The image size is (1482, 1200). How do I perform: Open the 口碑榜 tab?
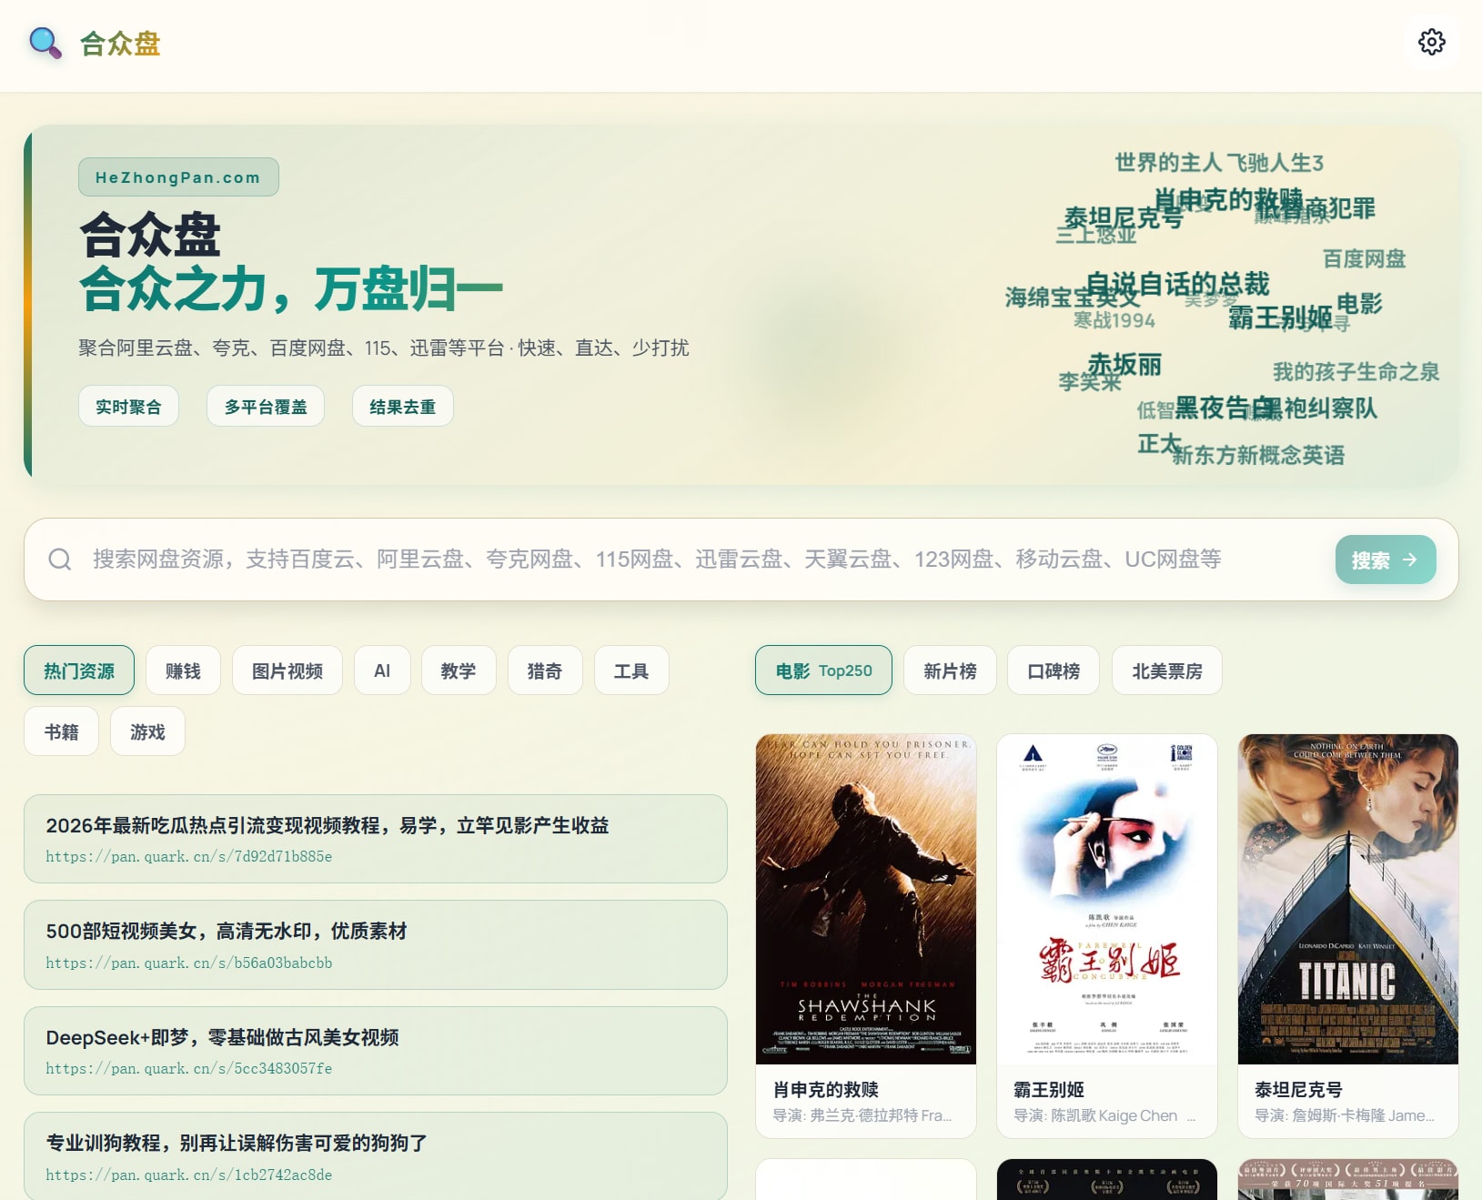click(x=1054, y=671)
